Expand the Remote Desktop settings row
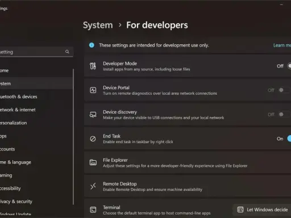Screen dimensions: 291x218 [x=188, y=186]
